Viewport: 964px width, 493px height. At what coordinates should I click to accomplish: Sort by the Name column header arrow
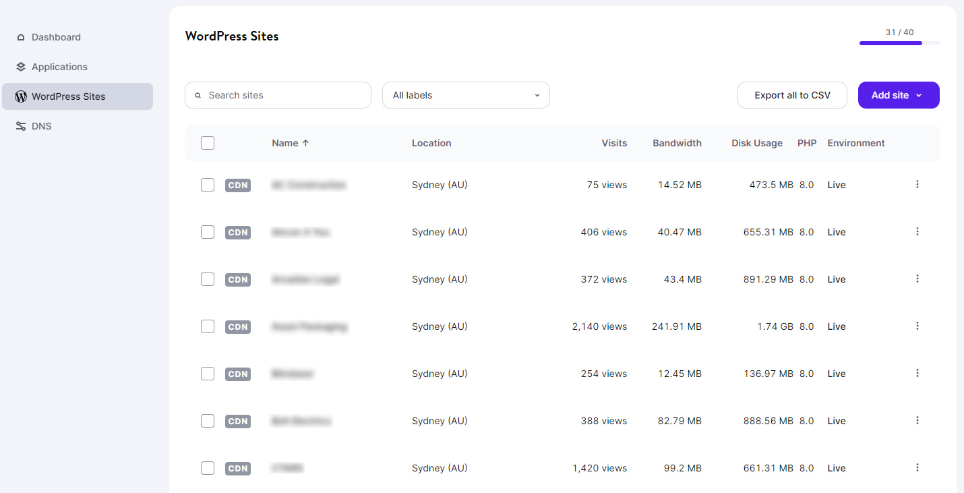coord(305,143)
